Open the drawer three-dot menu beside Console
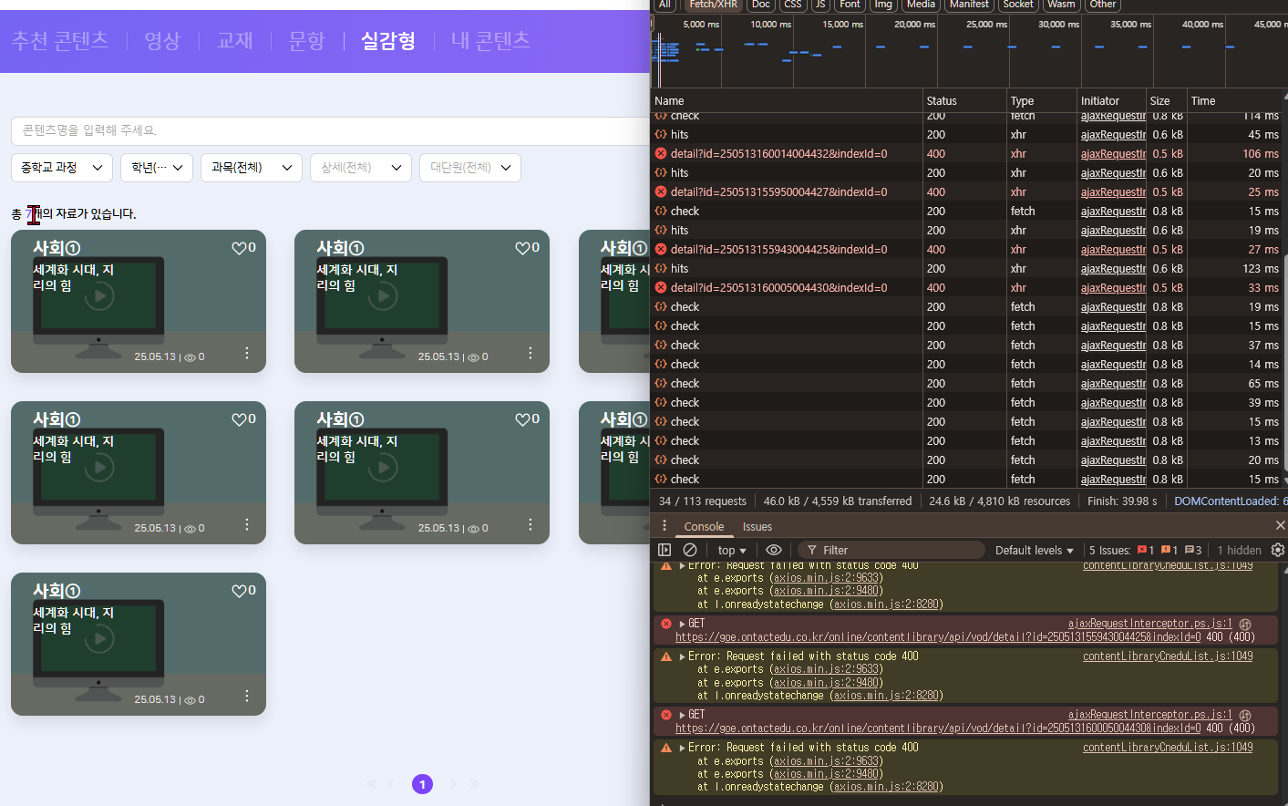1288x806 pixels. (x=665, y=526)
